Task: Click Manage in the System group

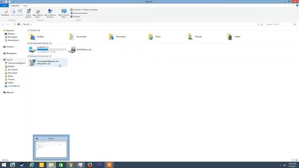Action: point(75,17)
